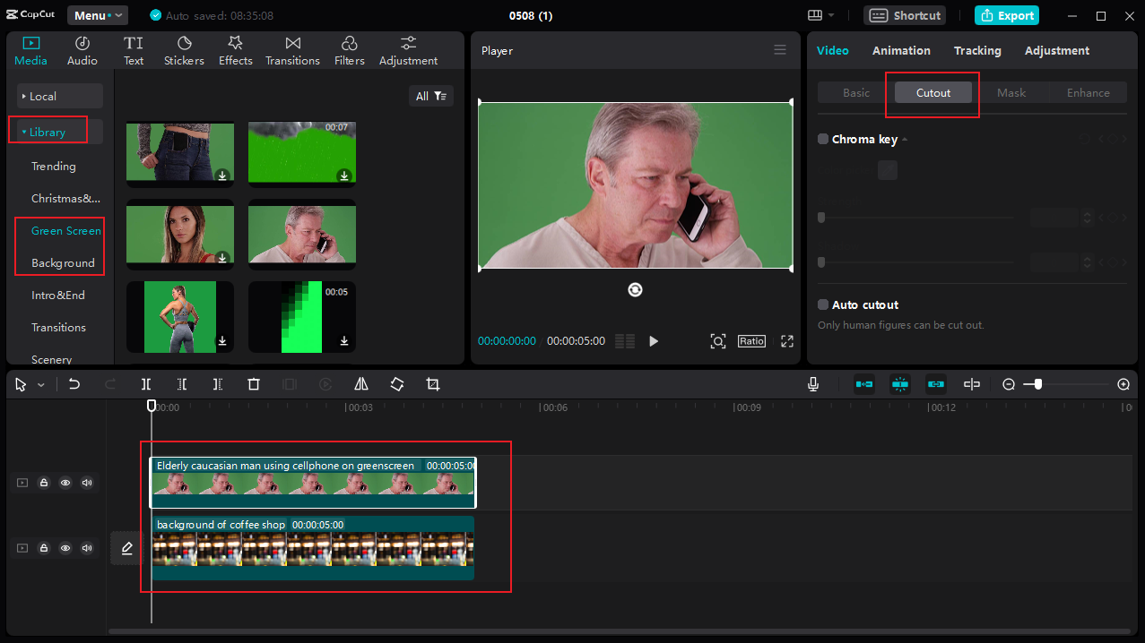1145x643 pixels.
Task: Click the microphone record voiceover icon
Action: pyautogui.click(x=813, y=384)
